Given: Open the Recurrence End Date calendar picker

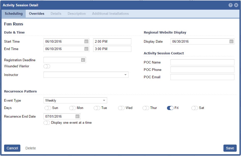Looking at the screenshot, I should click(77, 116).
